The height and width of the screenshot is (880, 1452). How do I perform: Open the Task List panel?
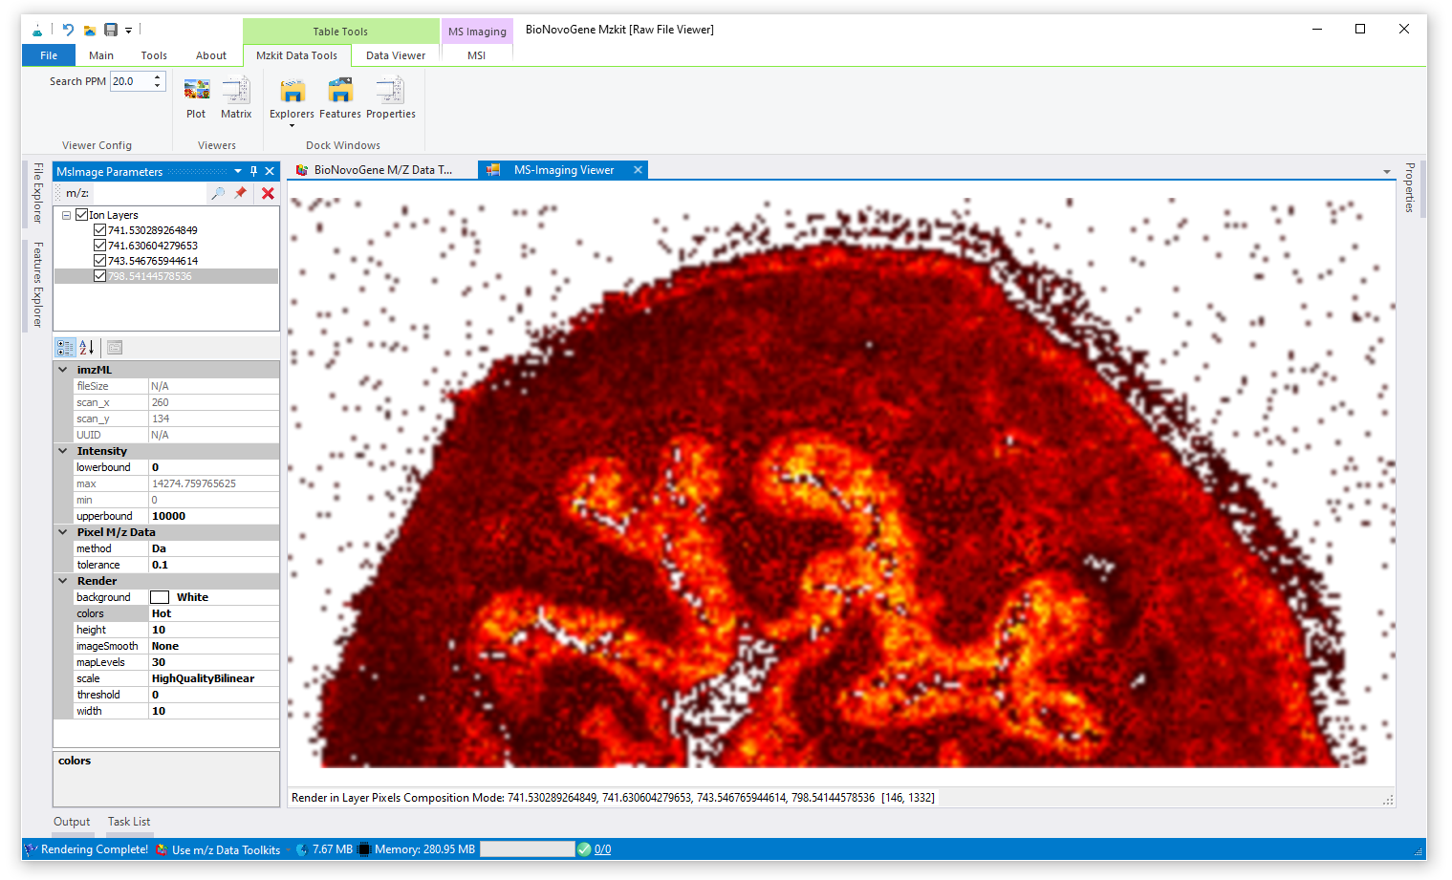pyautogui.click(x=129, y=822)
